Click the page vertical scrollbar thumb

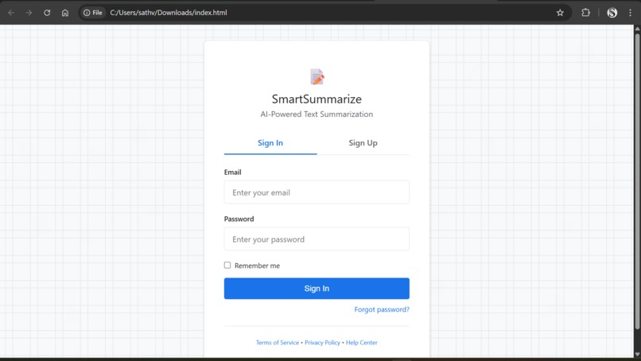(x=637, y=180)
